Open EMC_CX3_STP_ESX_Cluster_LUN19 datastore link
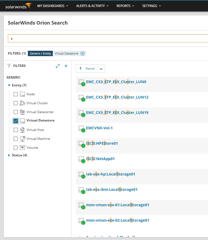Screen dimensions: 208x240 117,113
